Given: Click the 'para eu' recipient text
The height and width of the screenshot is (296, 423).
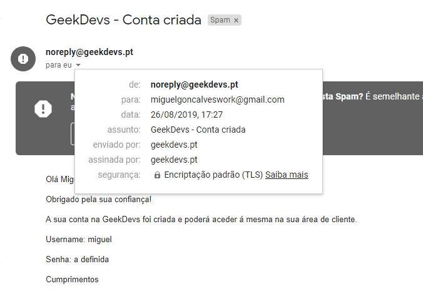Looking at the screenshot, I should tap(59, 65).
